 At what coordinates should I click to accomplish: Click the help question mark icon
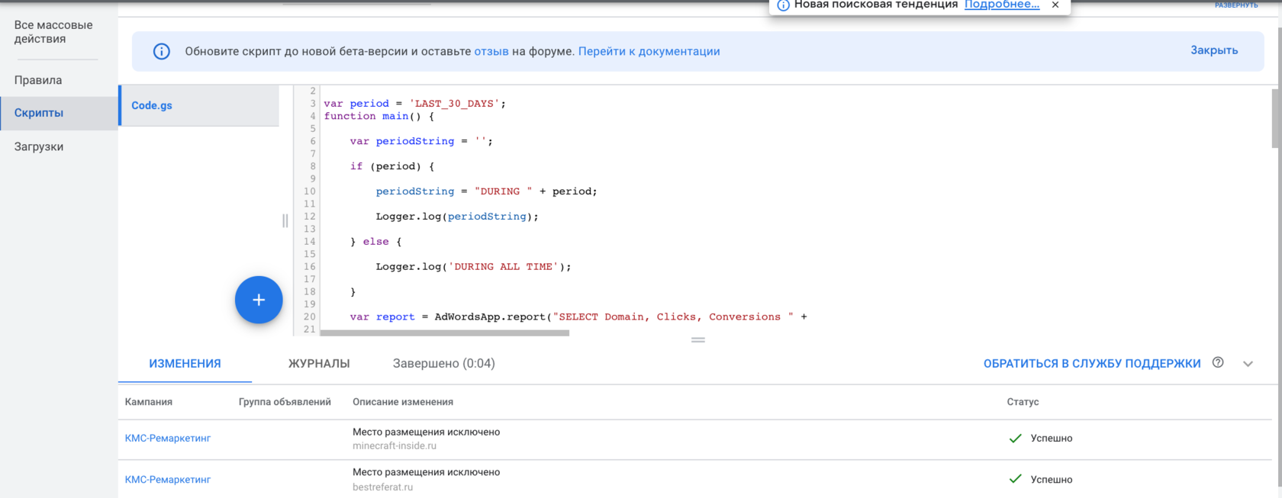coord(1218,363)
